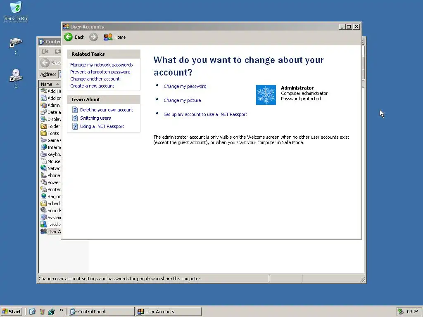Open Deleting your own account help topic
The width and height of the screenshot is (423, 317).
point(107,110)
